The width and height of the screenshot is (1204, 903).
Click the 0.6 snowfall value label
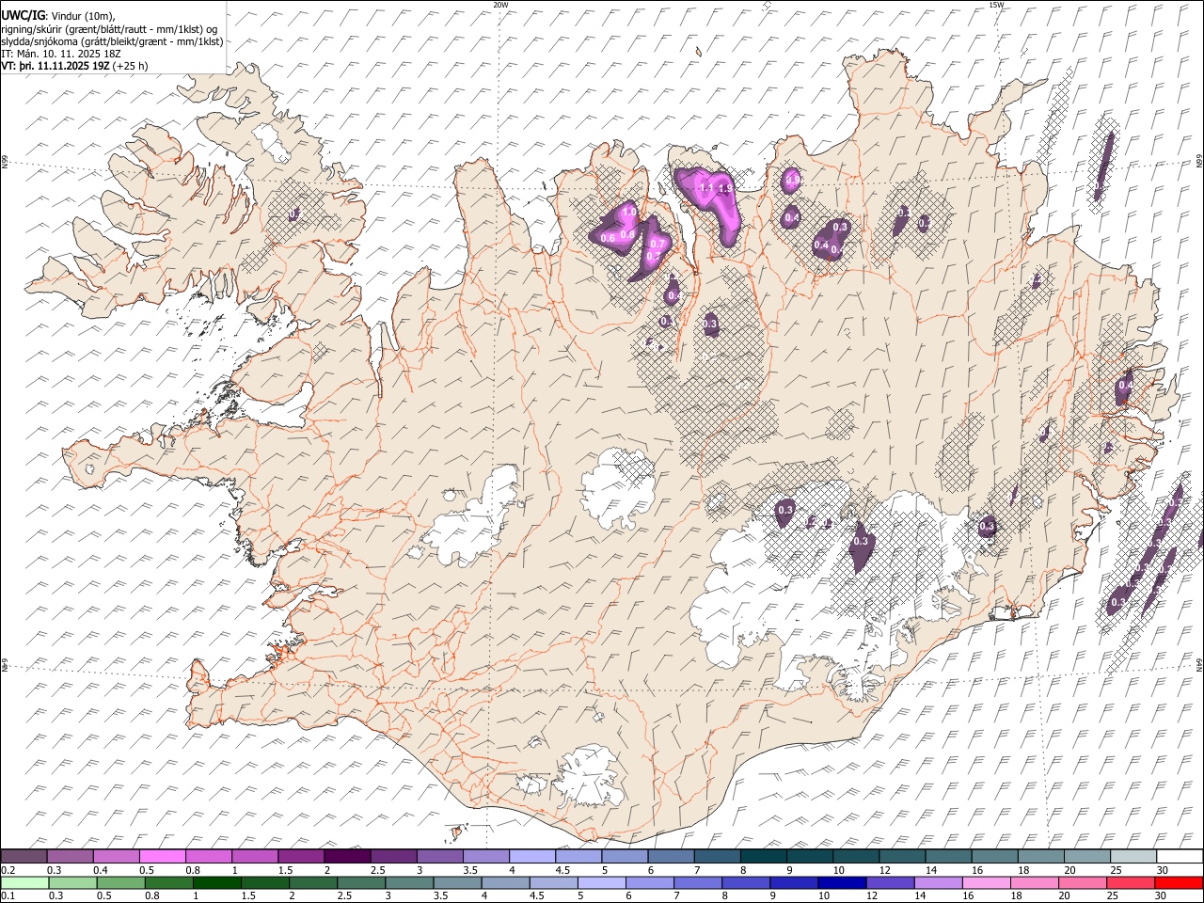(x=608, y=238)
